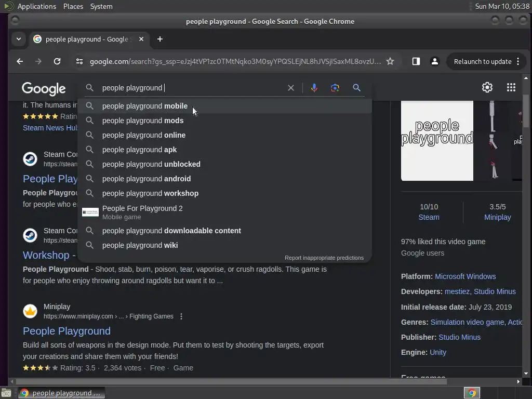
Task: Open a new tab with the plus button
Action: tap(160, 39)
